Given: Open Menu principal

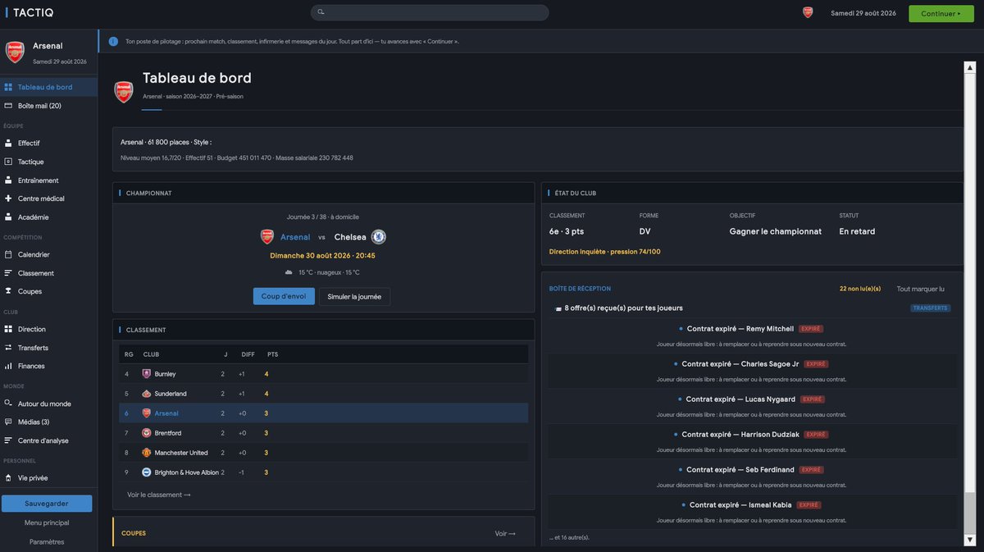Looking at the screenshot, I should (47, 522).
